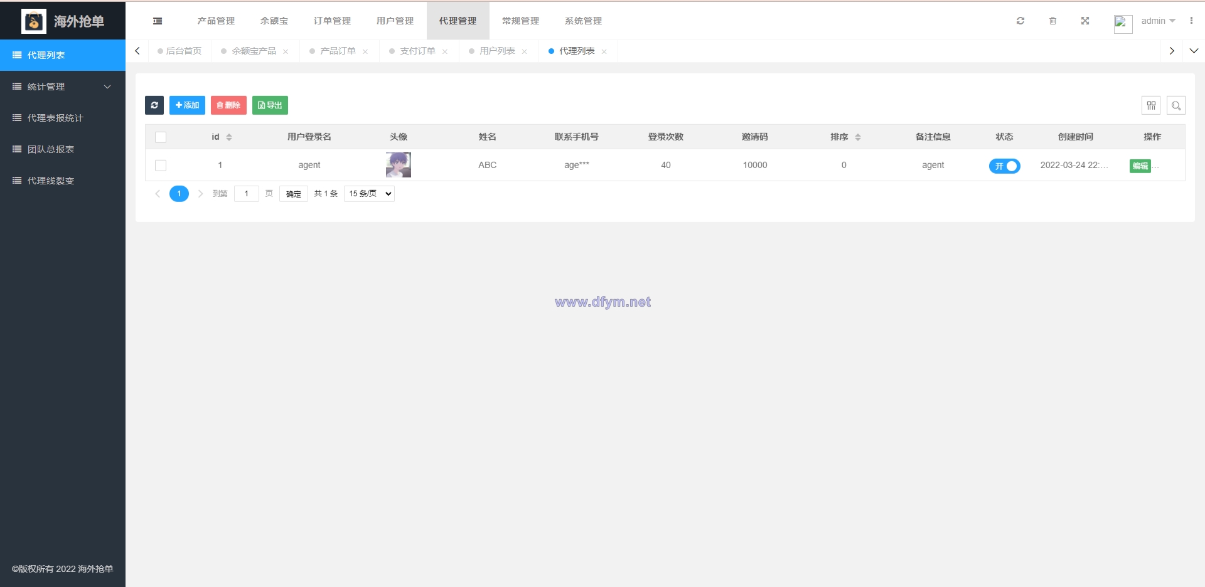Viewport: 1205px width, 587px height.
Task: Close the 用户列表 tab
Action: (525, 51)
